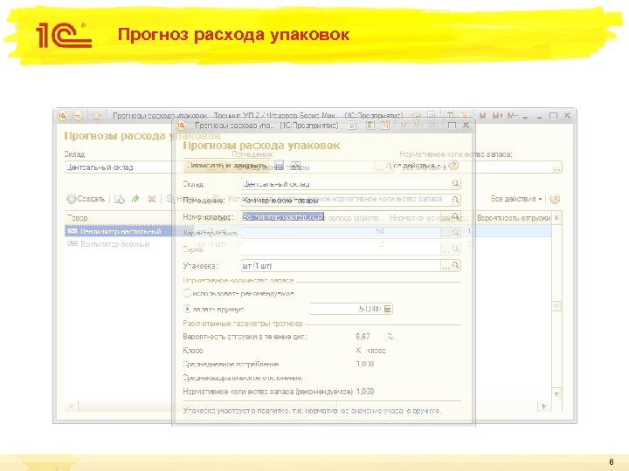
Task: Open selection ellipsis in Упаковка field
Action: (x=446, y=266)
